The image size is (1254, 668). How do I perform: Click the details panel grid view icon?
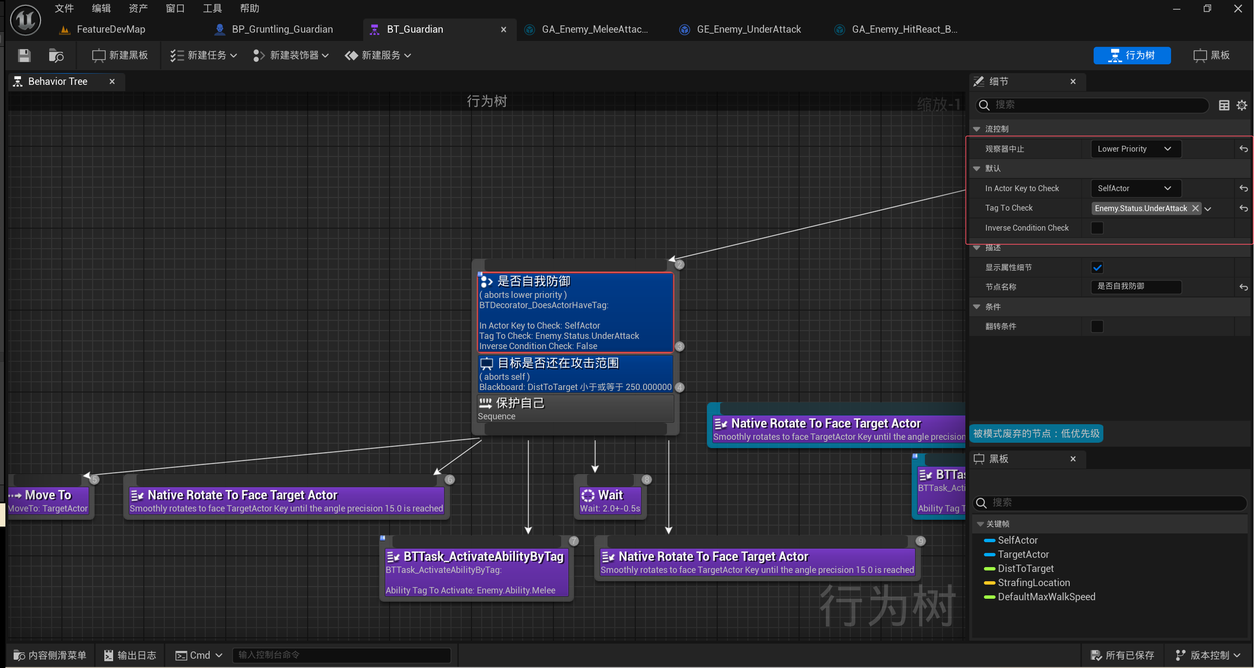1224,105
